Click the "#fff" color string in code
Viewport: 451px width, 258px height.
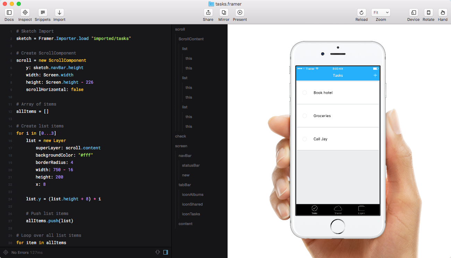[86, 155]
